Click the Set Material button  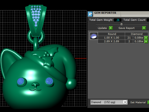138,102
